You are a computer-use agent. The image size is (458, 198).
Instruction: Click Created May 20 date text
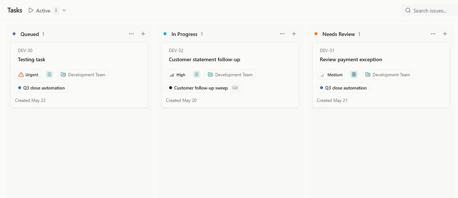click(181, 100)
